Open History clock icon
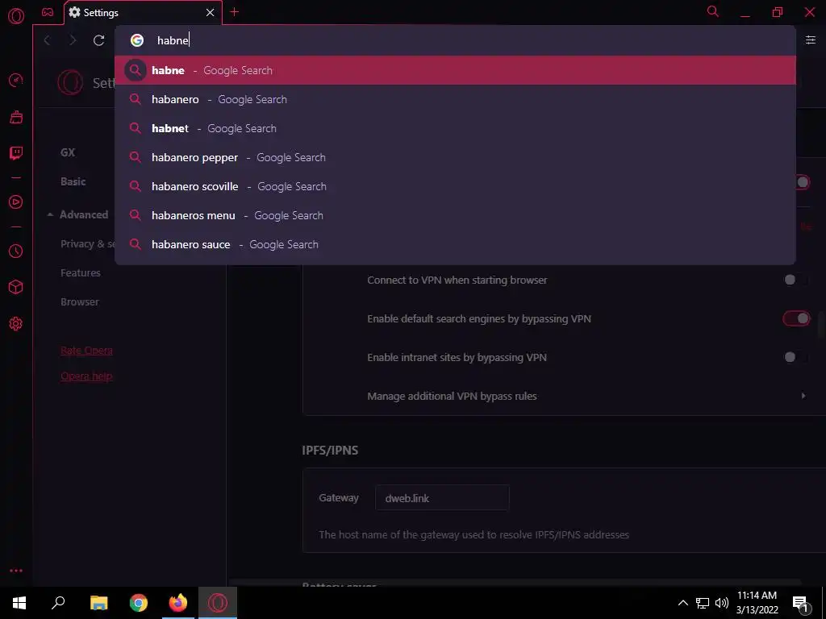Viewport: 826px width, 619px height. [16, 251]
